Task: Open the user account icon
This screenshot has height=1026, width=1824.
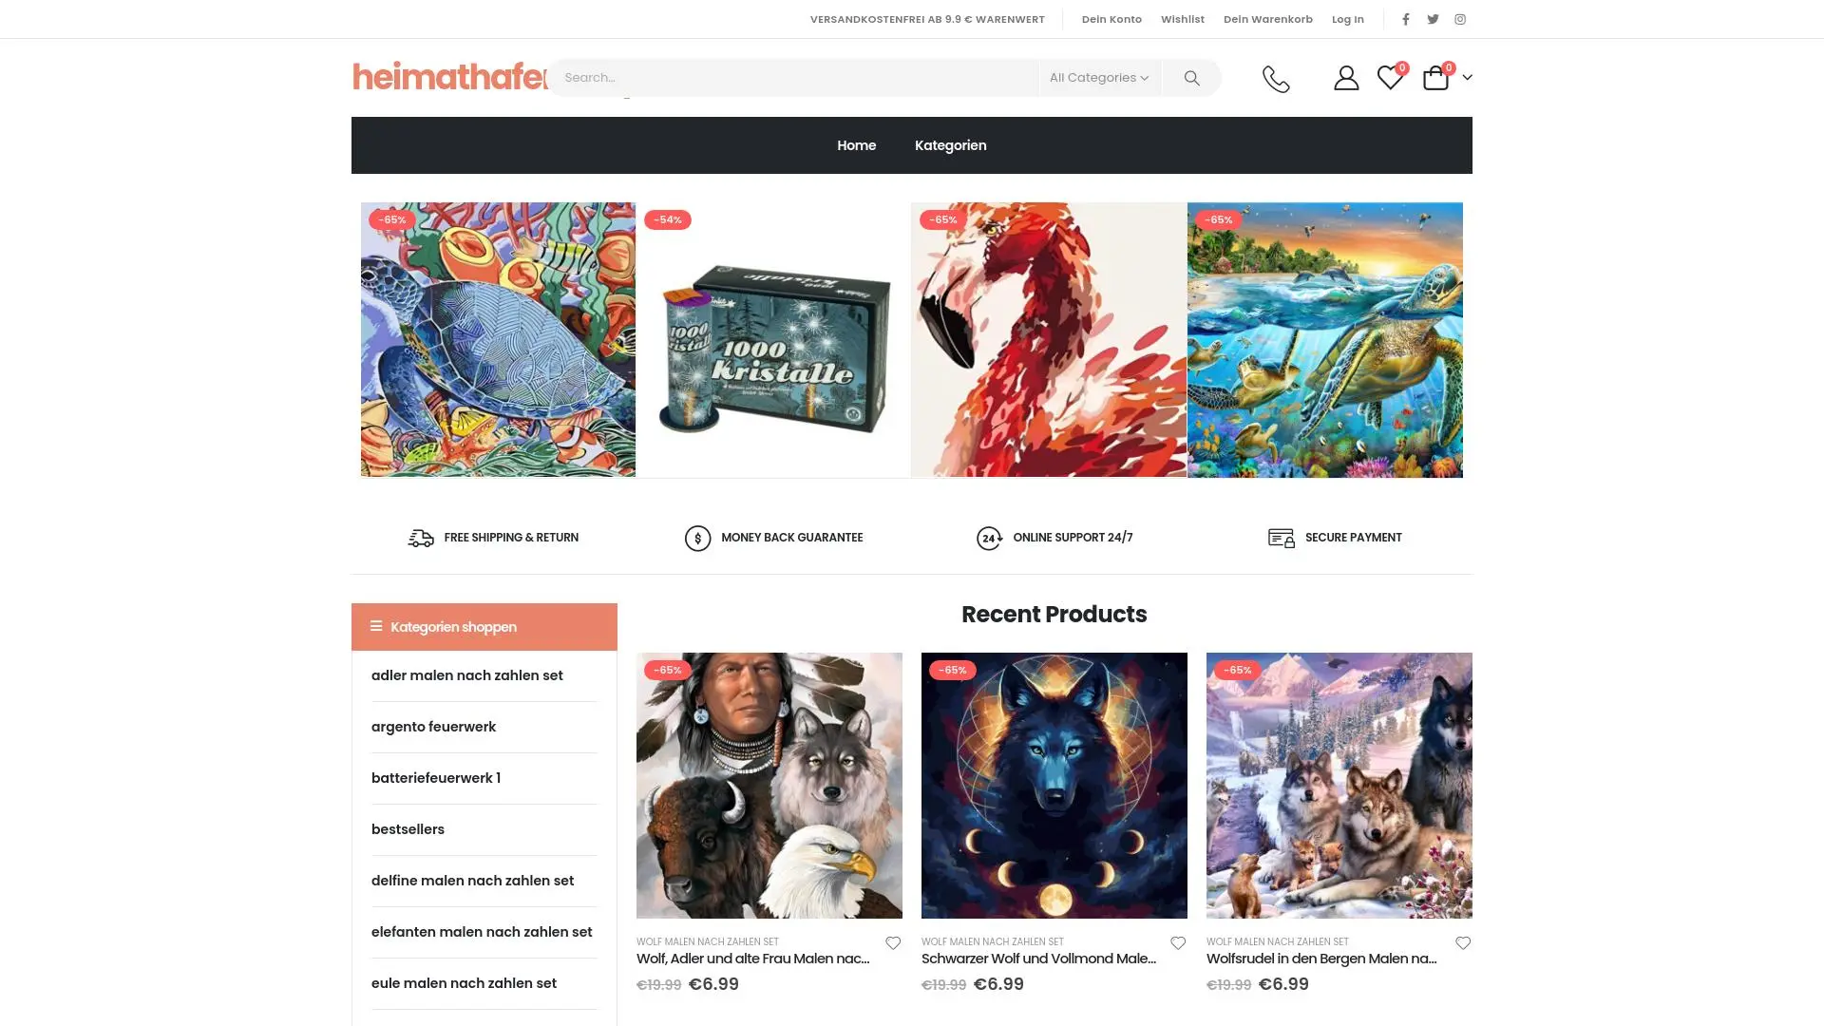Action: coord(1345,78)
